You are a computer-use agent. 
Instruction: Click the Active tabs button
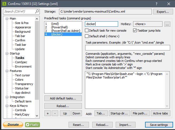[161, 113]
